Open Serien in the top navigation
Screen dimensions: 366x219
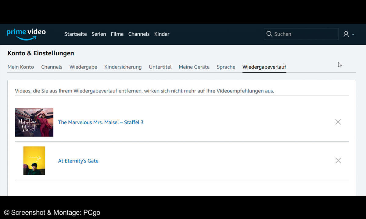pyautogui.click(x=99, y=34)
